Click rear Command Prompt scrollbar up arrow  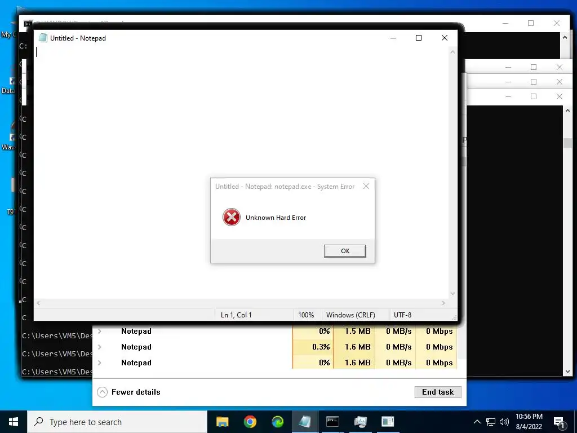click(565, 37)
